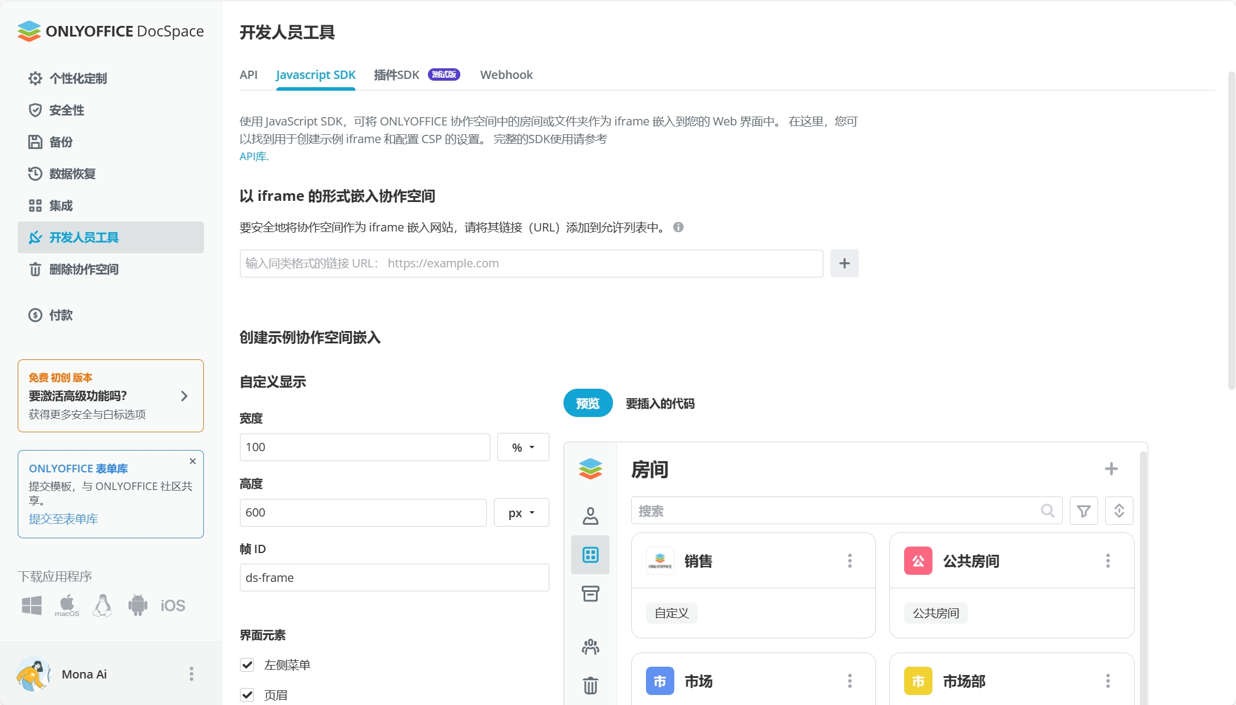This screenshot has width=1236, height=705.
Task: Expand the 销售 room options menu
Action: pyautogui.click(x=850, y=561)
